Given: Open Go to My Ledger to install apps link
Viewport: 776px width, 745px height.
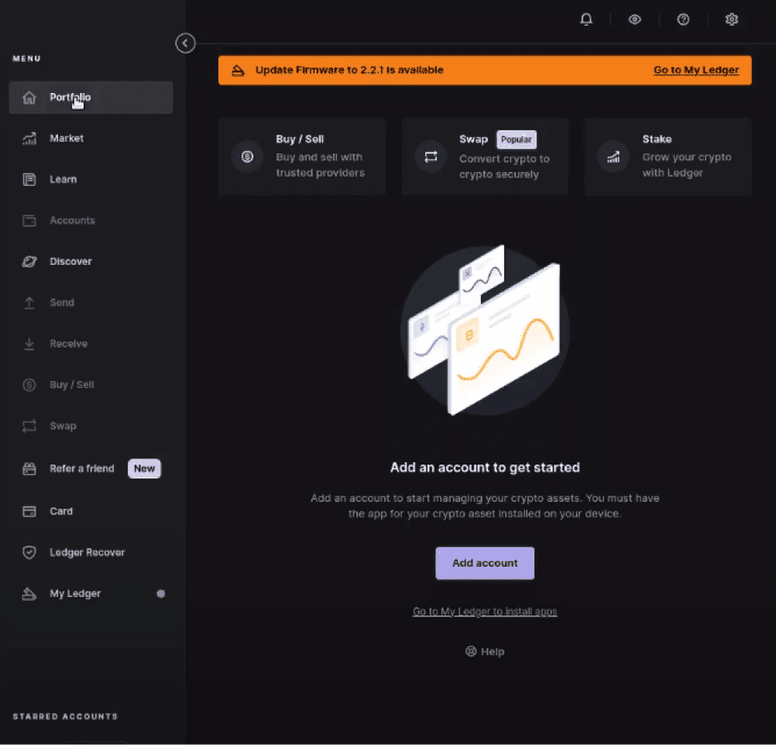Looking at the screenshot, I should 484,612.
